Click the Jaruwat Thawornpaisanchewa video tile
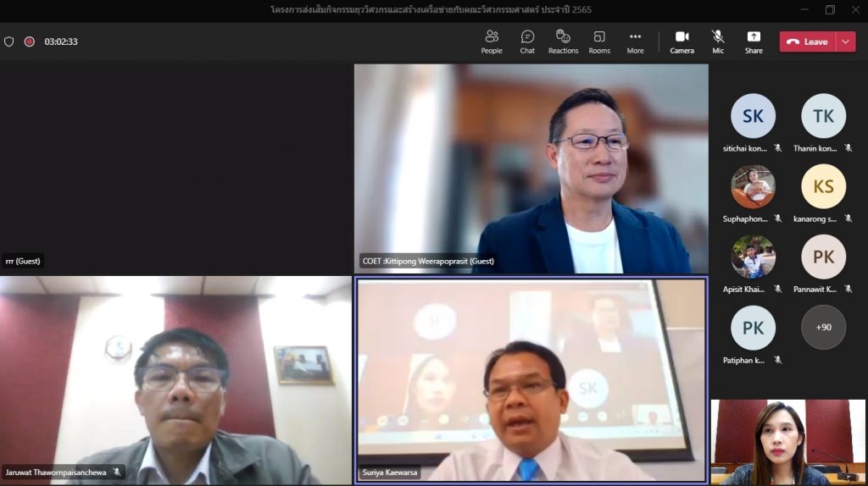This screenshot has width=868, height=486. (x=175, y=379)
